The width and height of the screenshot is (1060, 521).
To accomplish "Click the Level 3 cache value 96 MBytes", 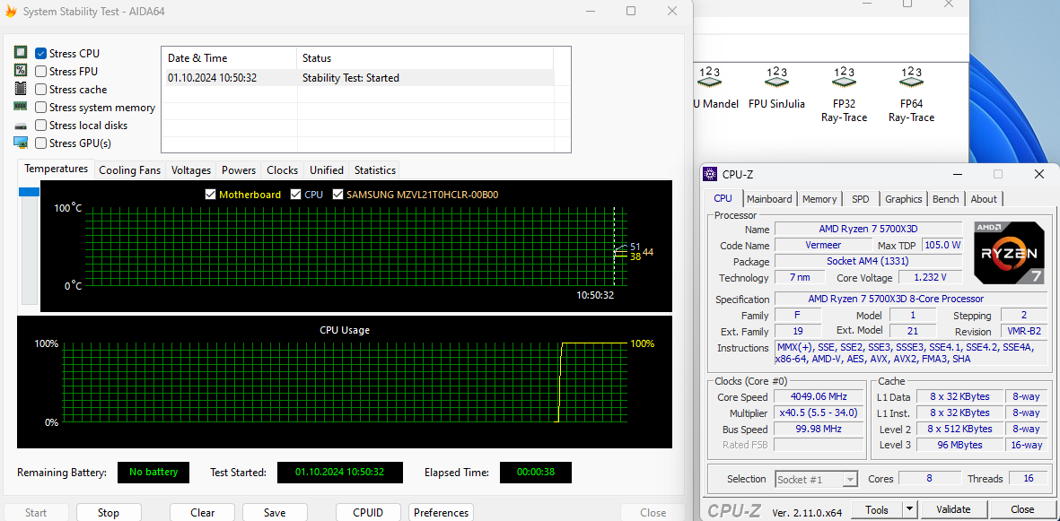I will click(x=959, y=445).
